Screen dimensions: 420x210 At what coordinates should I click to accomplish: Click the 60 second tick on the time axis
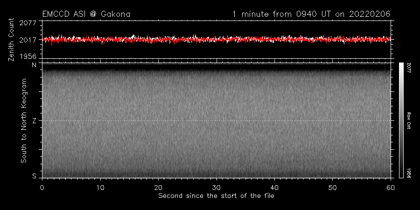(x=391, y=187)
